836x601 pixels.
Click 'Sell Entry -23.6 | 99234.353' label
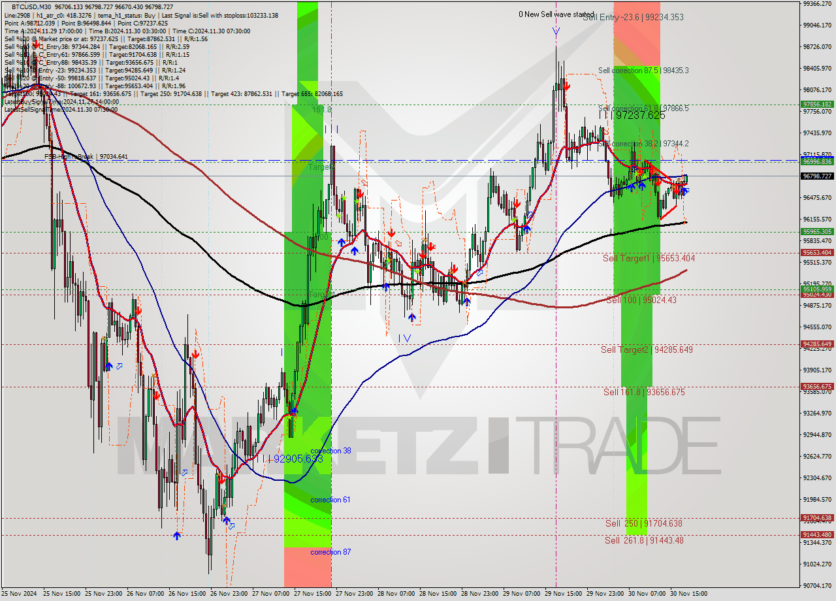click(x=633, y=17)
